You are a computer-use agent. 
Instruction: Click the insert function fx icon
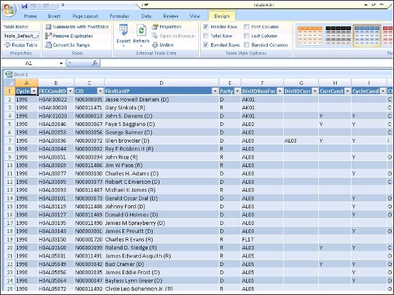tap(95, 63)
